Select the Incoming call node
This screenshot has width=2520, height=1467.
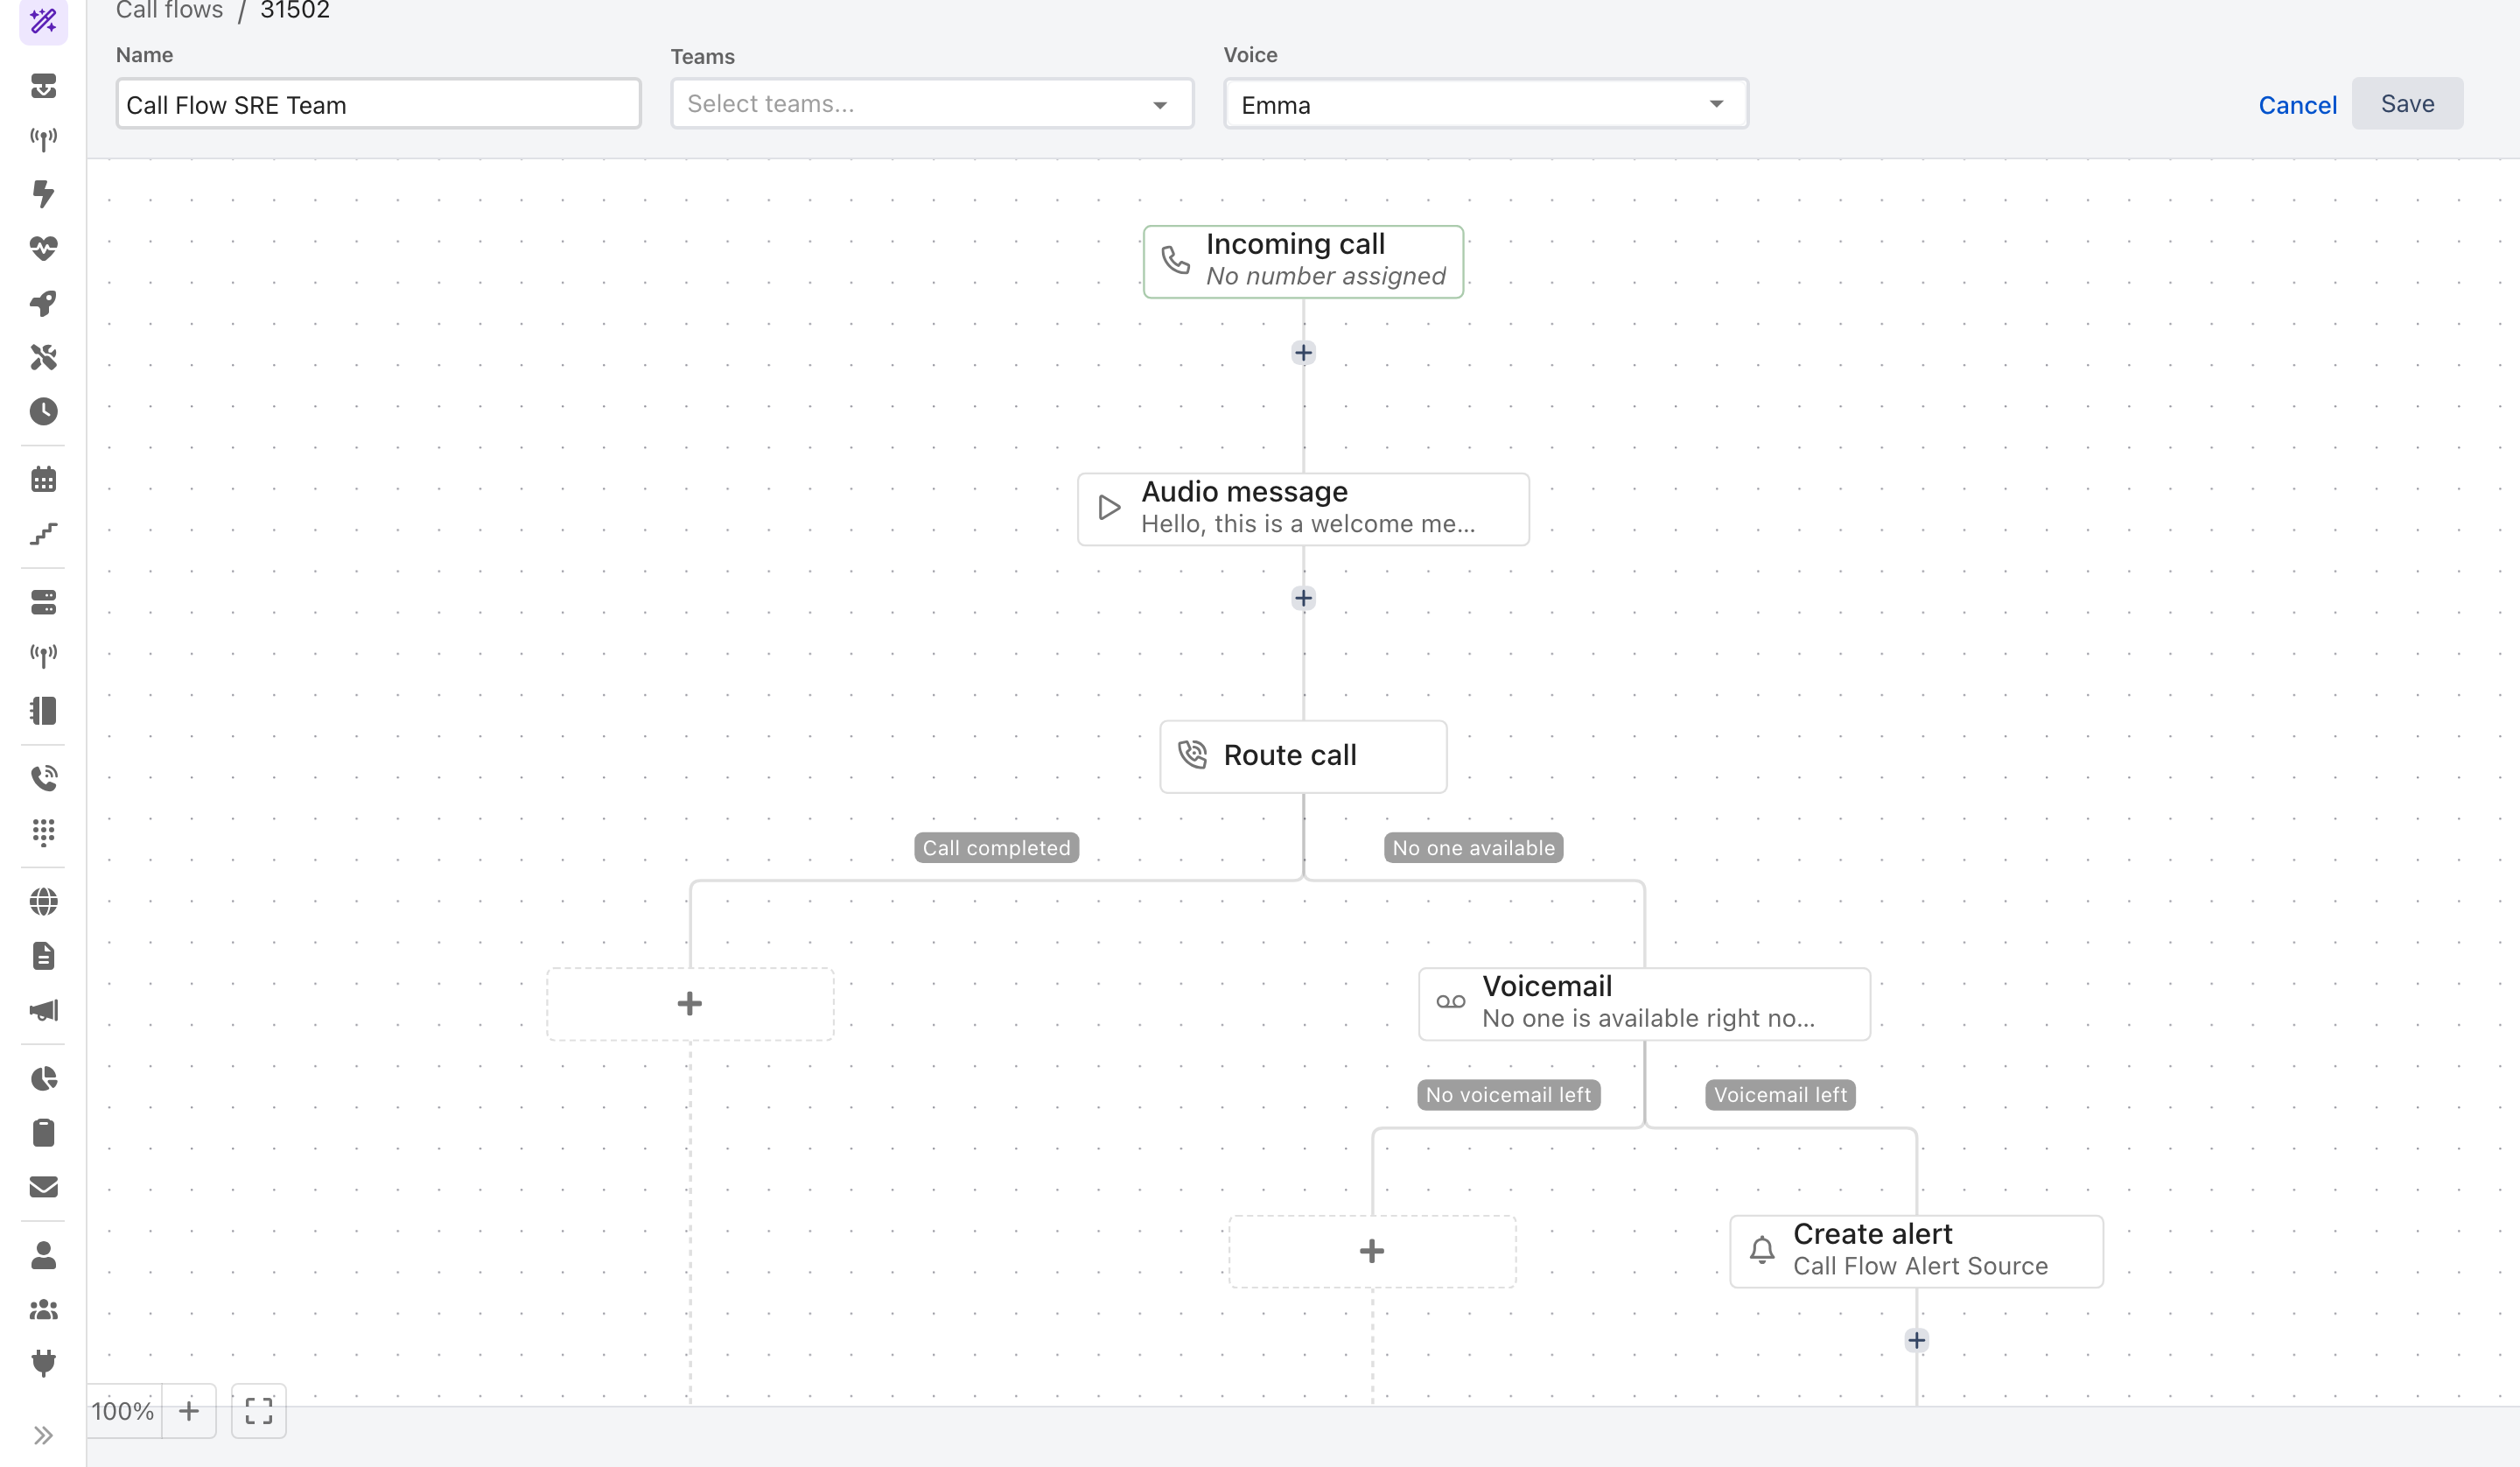(1303, 261)
